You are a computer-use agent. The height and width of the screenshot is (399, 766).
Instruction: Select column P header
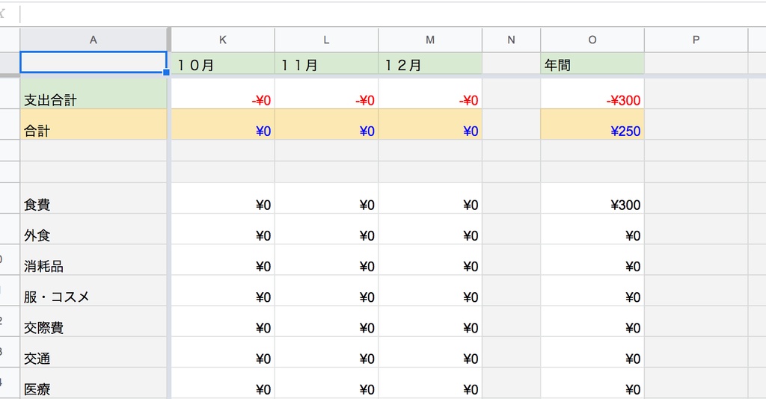(x=696, y=40)
